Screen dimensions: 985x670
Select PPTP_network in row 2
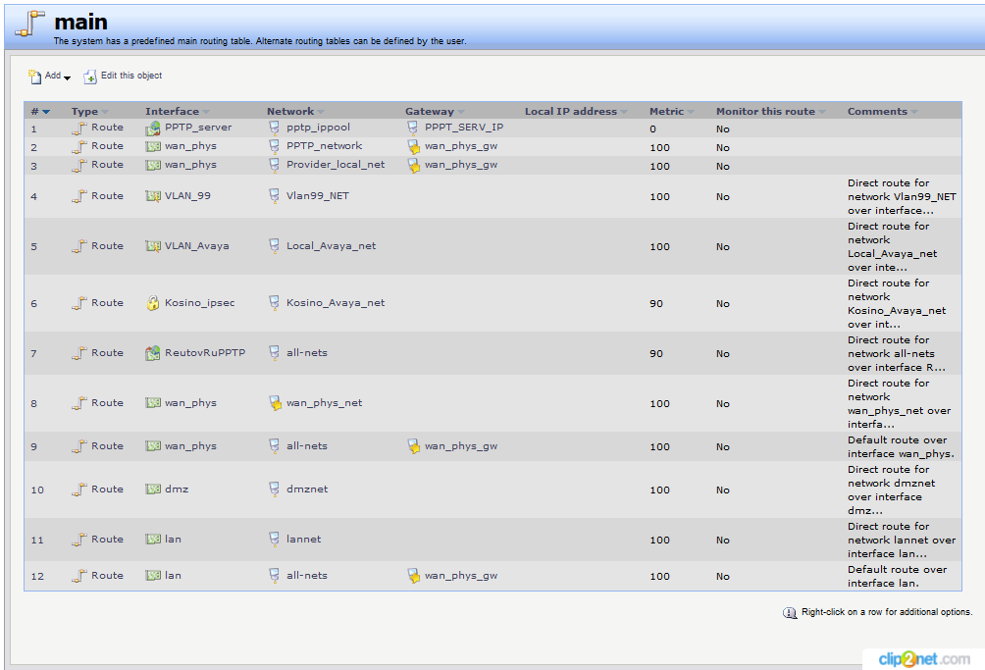coord(324,146)
